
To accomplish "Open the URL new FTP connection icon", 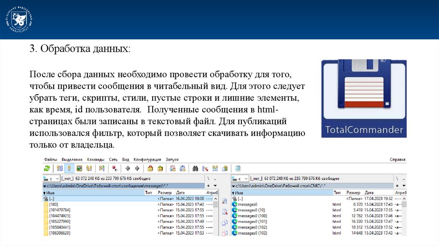I will tap(183, 168).
